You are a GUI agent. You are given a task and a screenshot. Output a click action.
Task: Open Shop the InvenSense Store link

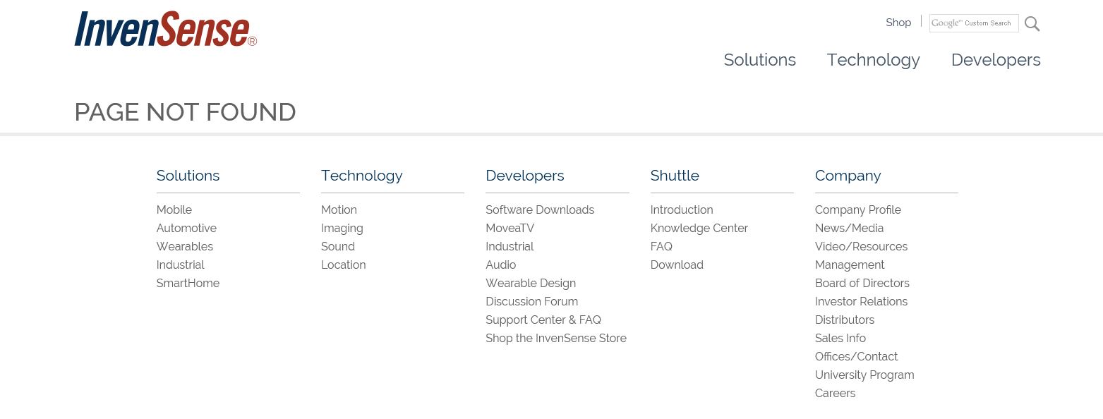pyautogui.click(x=555, y=338)
